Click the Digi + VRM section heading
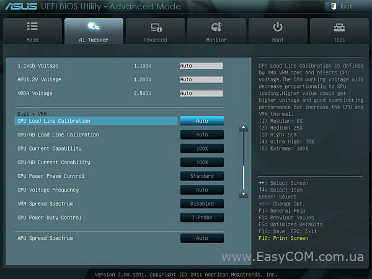The image size is (372, 279). (32, 113)
